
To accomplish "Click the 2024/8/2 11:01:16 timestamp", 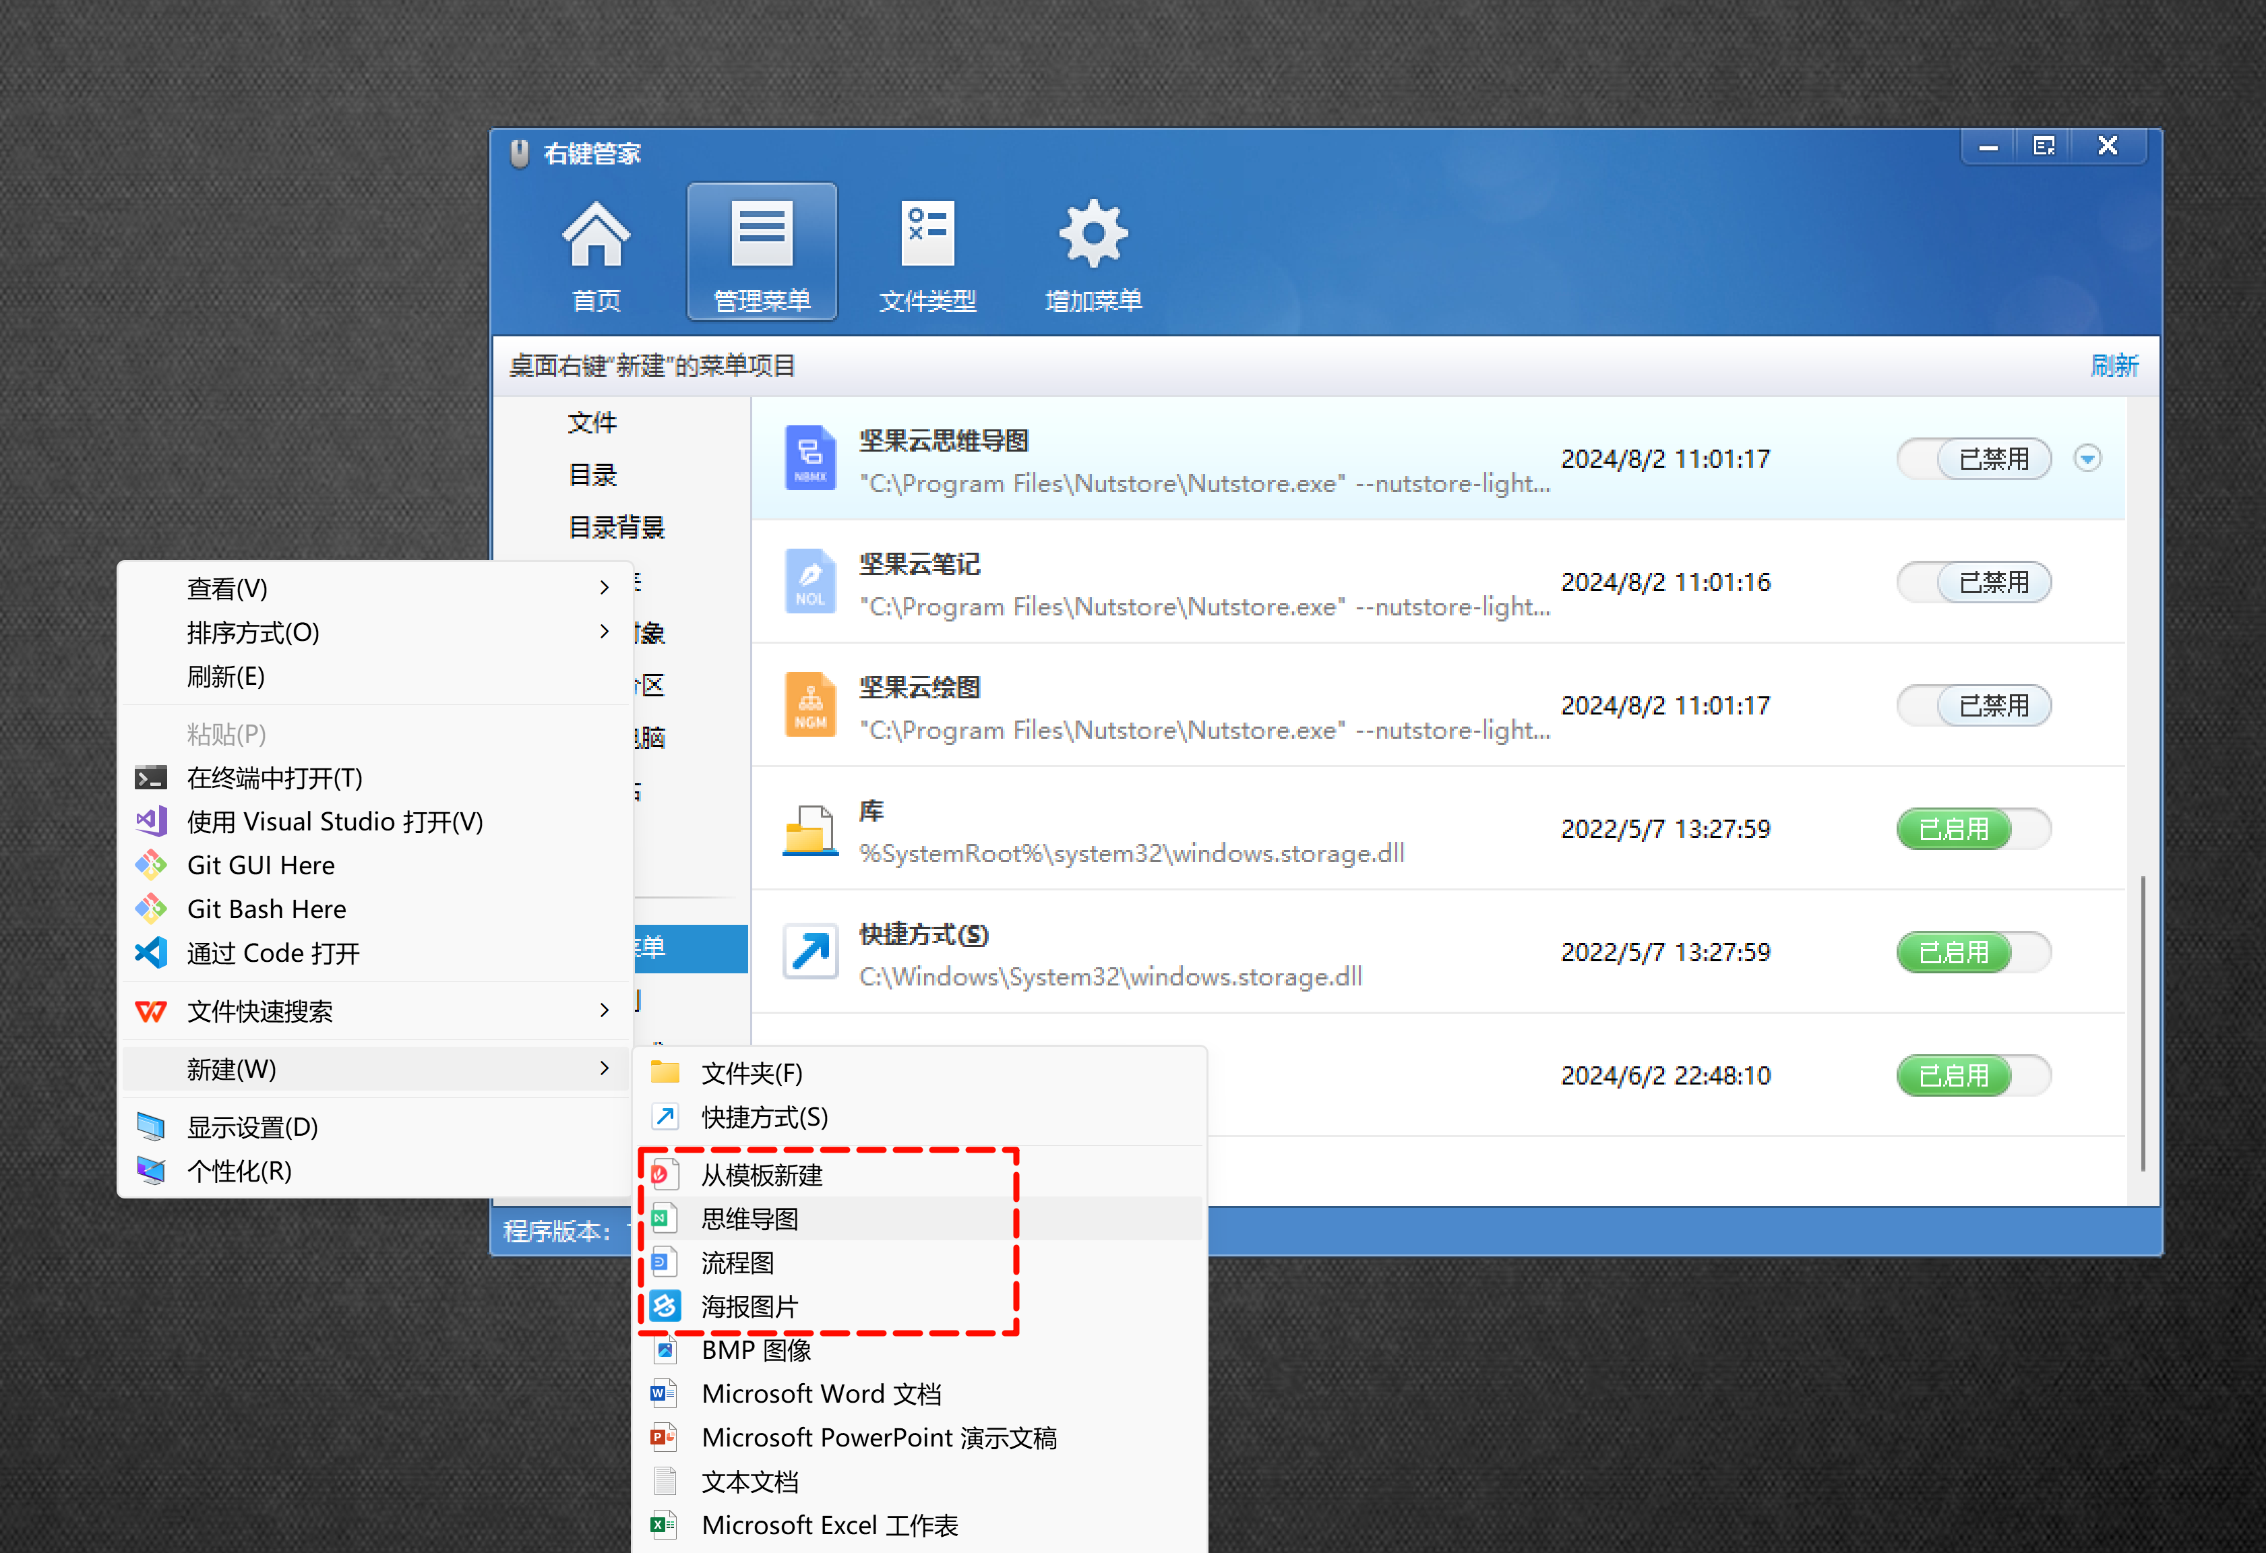I will 1665,582.
